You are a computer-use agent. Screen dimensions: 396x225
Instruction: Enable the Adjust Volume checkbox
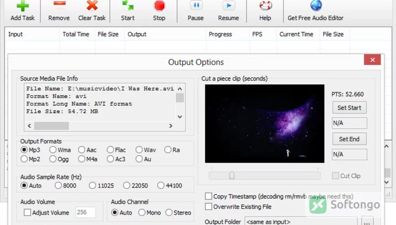pos(27,212)
